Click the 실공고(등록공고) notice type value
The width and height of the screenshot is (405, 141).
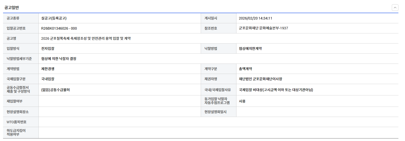54,18
